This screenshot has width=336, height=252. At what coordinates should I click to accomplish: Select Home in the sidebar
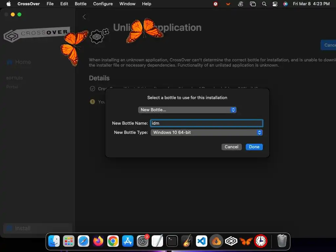[19, 62]
